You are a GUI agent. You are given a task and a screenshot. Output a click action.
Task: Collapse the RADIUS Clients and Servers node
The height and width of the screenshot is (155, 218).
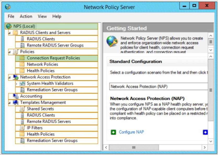9,33
